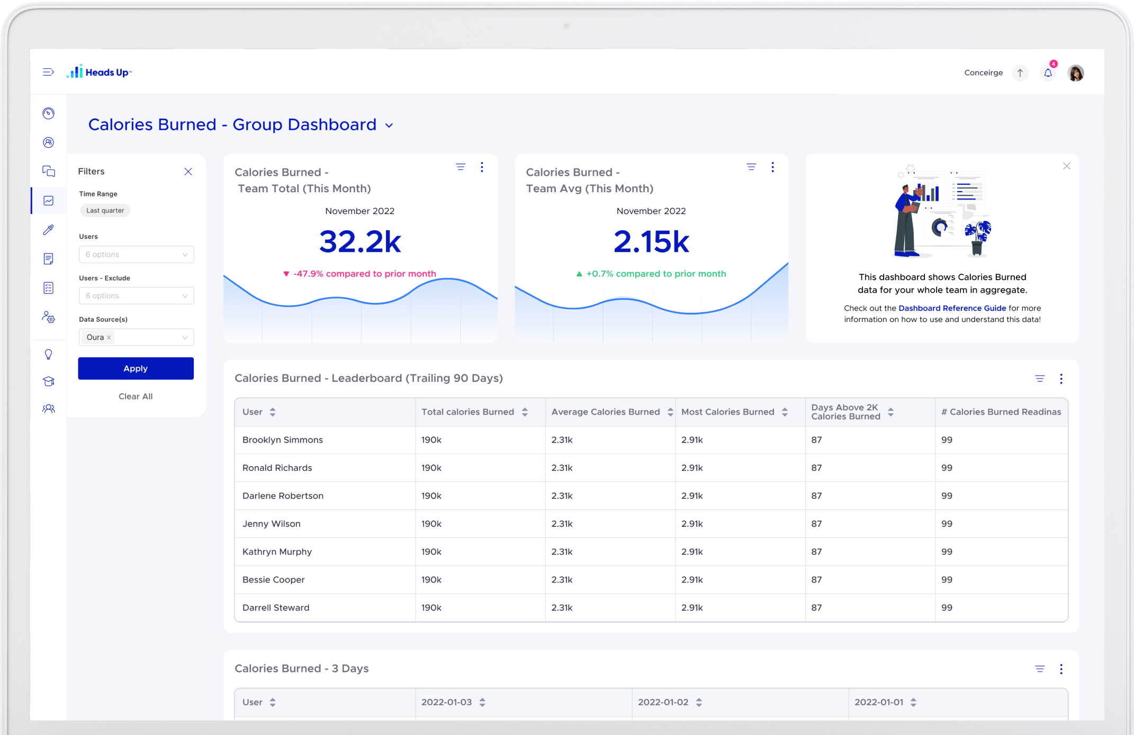Click Conceirge in the header
The height and width of the screenshot is (735, 1134).
pyautogui.click(x=983, y=73)
